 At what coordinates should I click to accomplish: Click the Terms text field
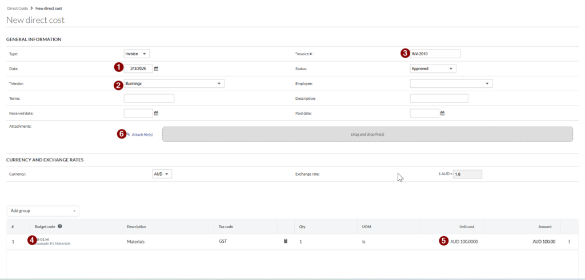(149, 98)
